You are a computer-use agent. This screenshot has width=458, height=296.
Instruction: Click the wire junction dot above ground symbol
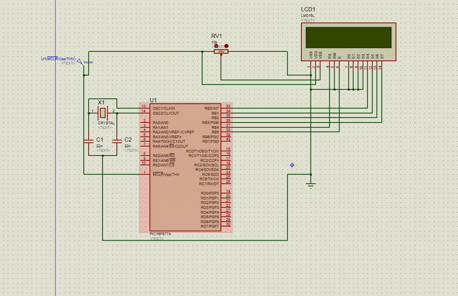click(x=311, y=174)
